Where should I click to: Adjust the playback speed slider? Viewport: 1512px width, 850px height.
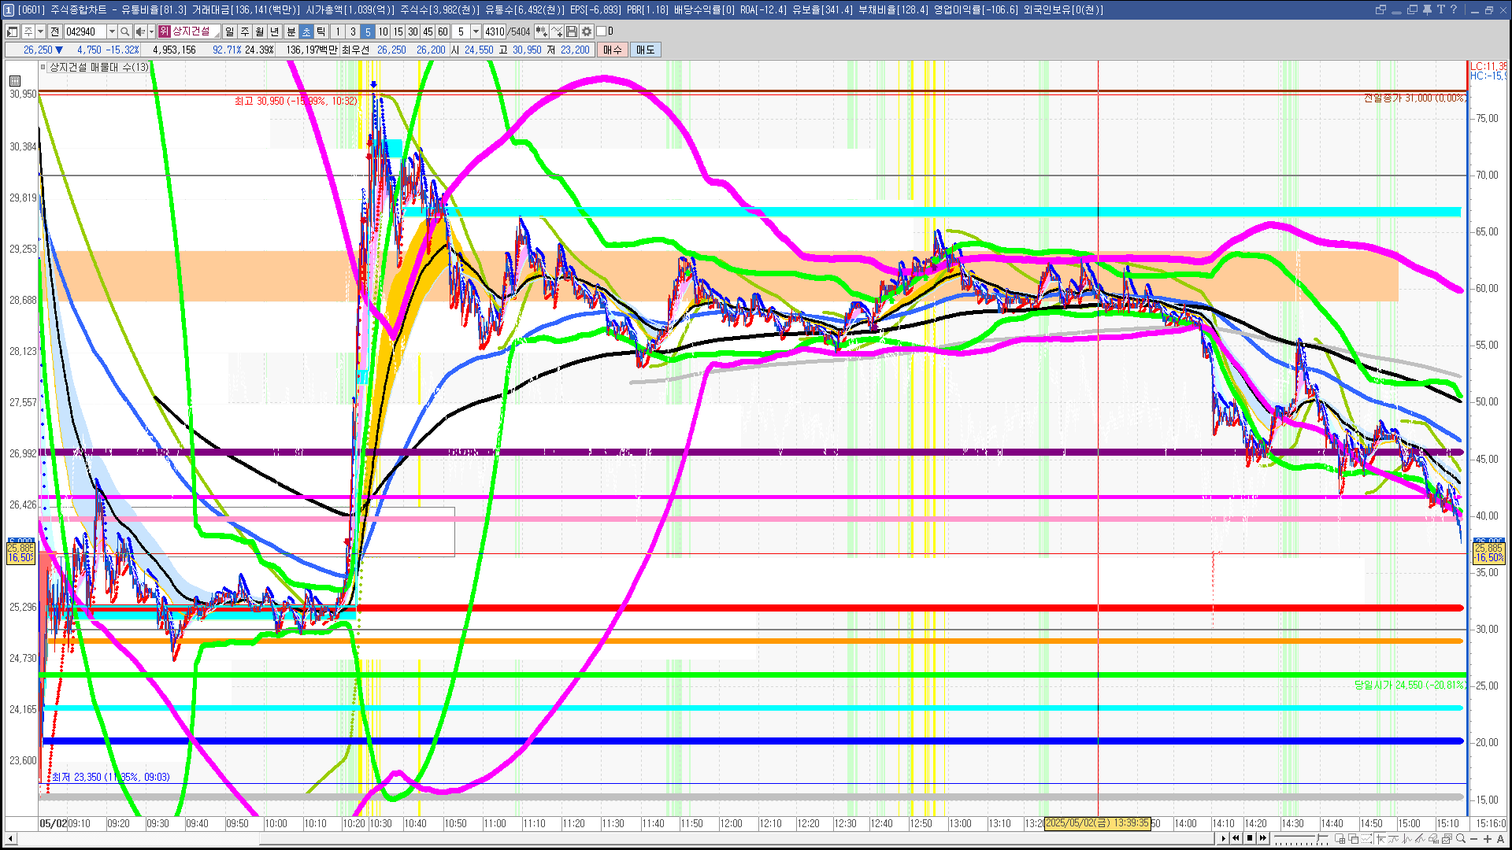tap(1318, 837)
